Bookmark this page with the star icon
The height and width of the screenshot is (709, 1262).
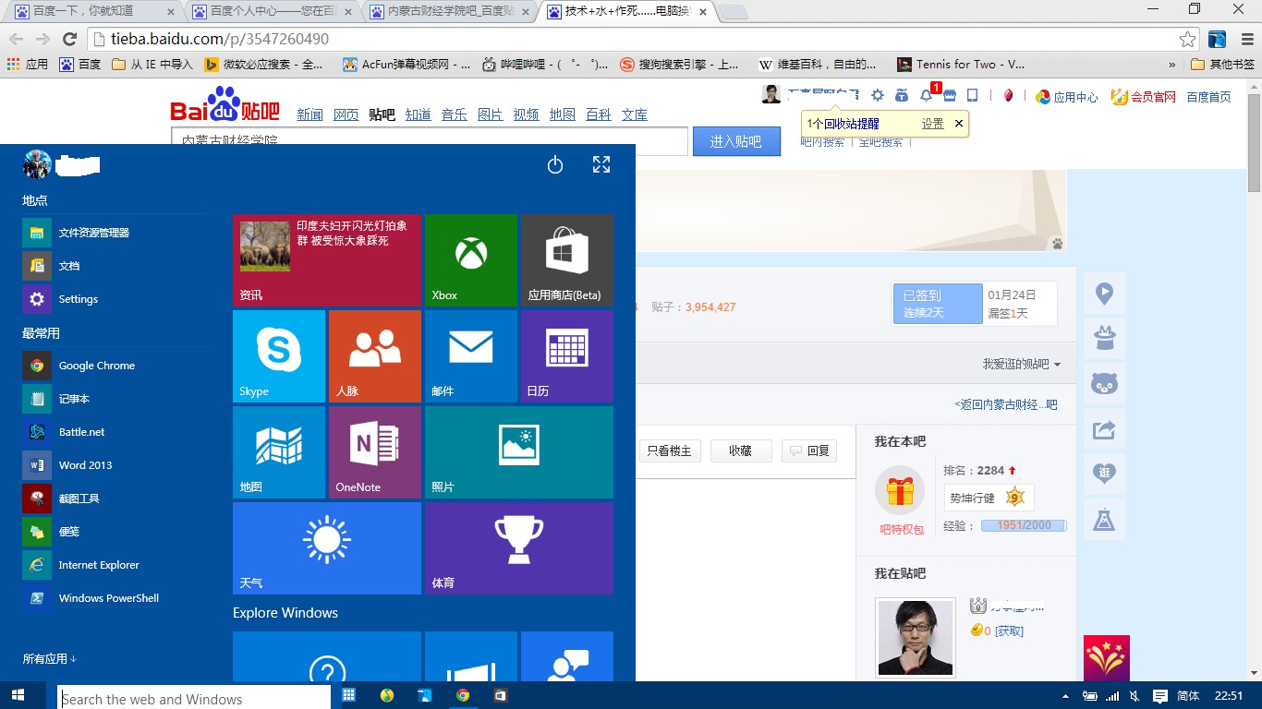coord(1188,39)
